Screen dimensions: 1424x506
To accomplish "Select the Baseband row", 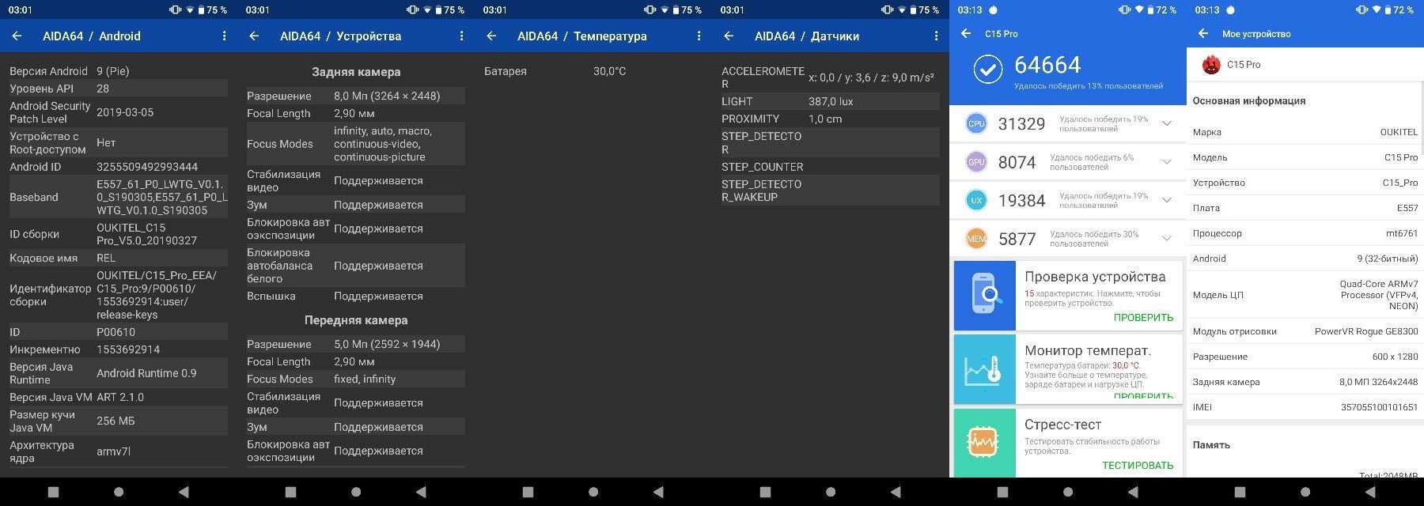I will point(119,197).
